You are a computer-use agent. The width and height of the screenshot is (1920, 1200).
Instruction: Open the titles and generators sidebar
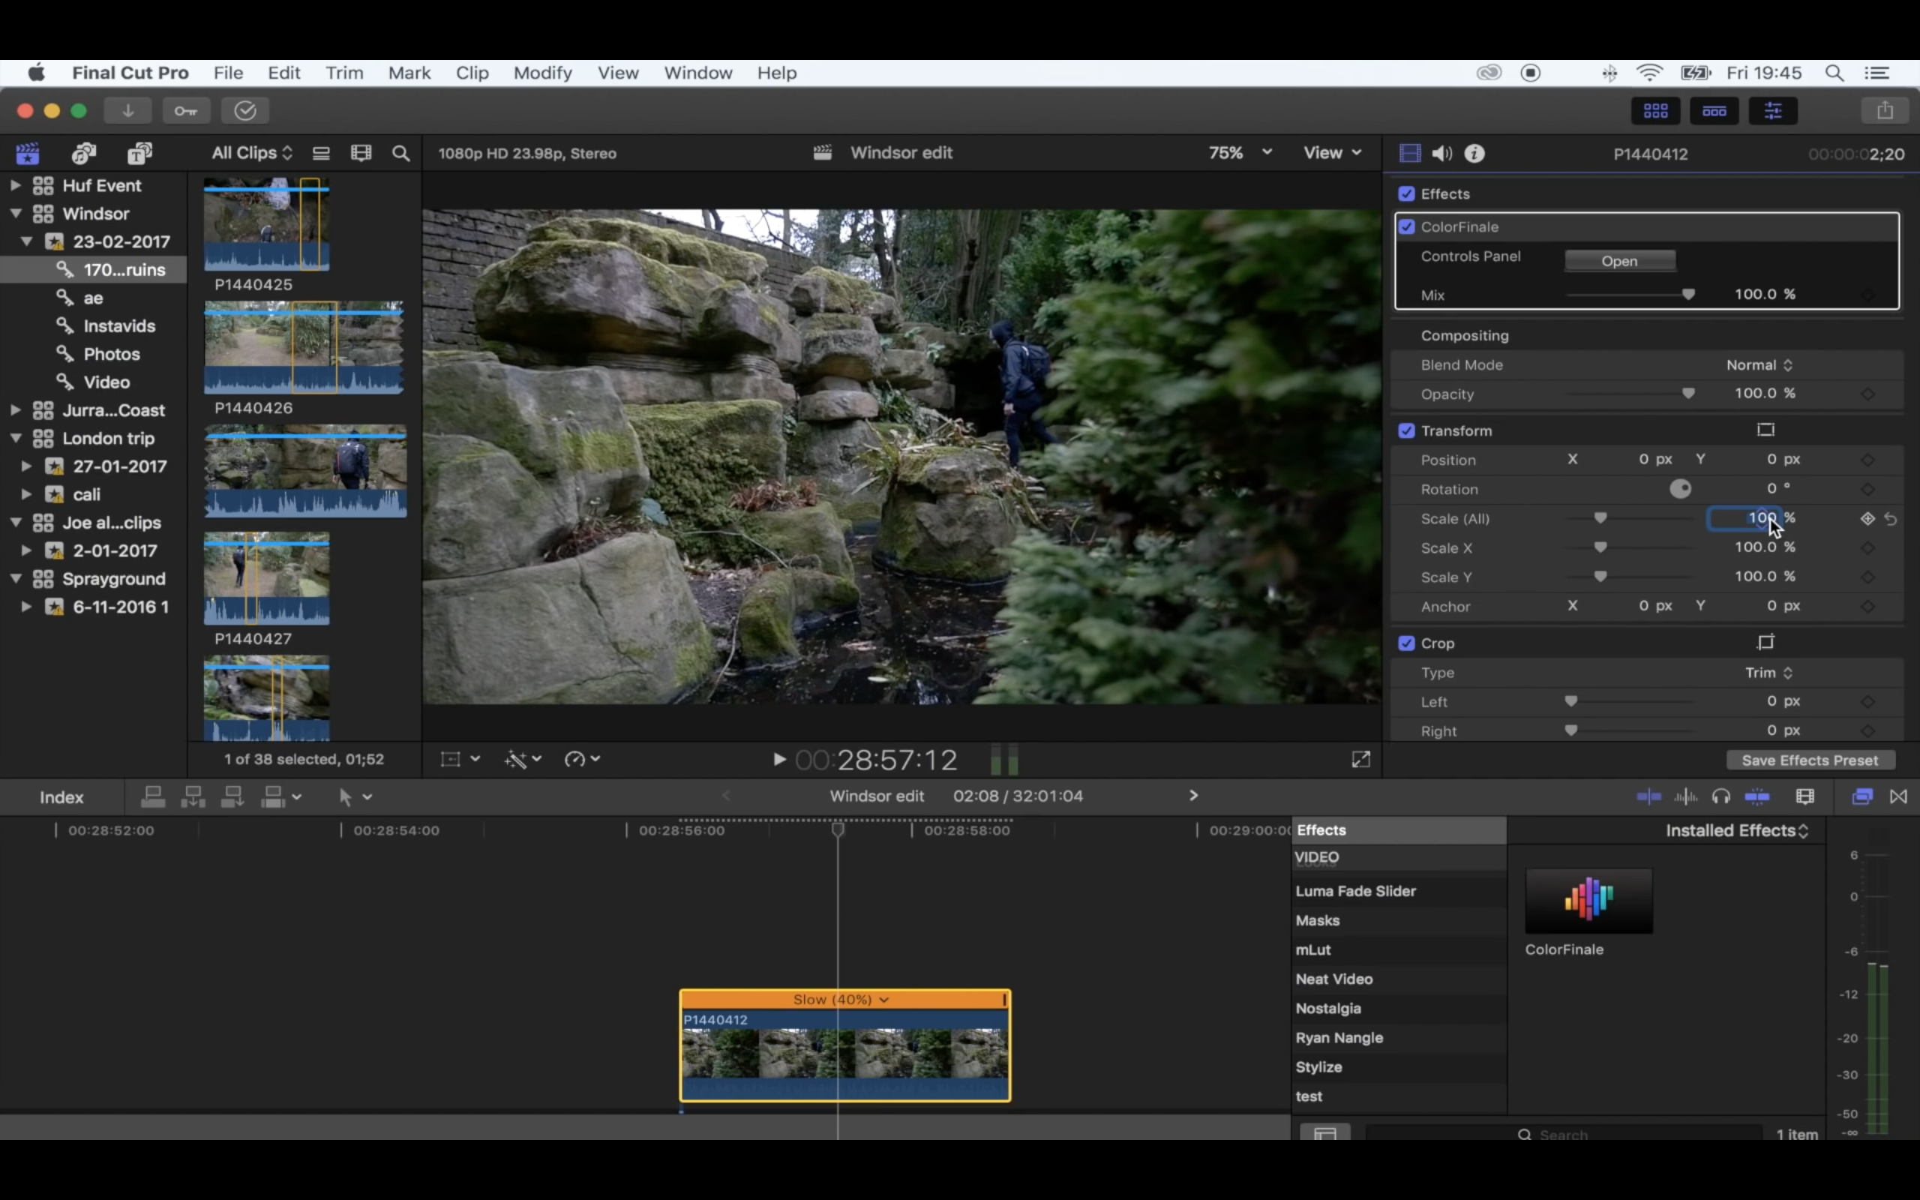139,153
